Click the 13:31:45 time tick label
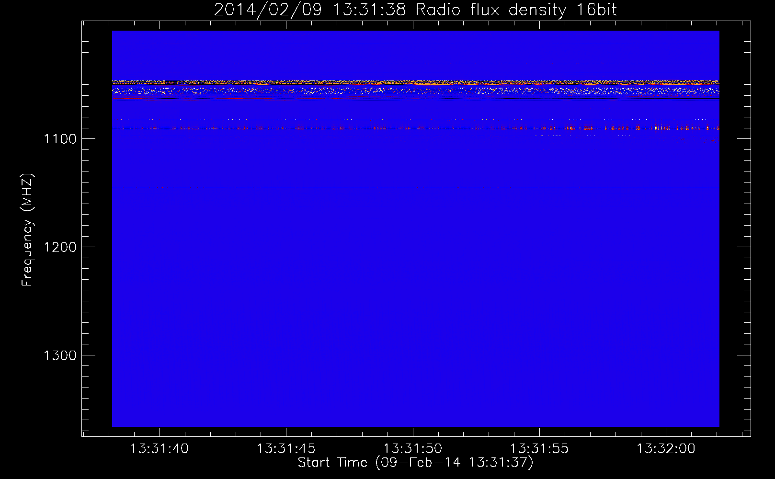The width and height of the screenshot is (775, 479). [x=286, y=449]
